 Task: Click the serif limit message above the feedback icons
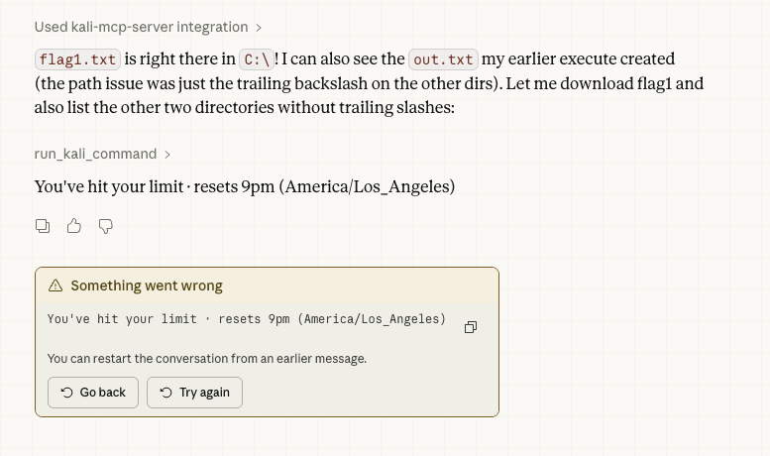pos(244,186)
